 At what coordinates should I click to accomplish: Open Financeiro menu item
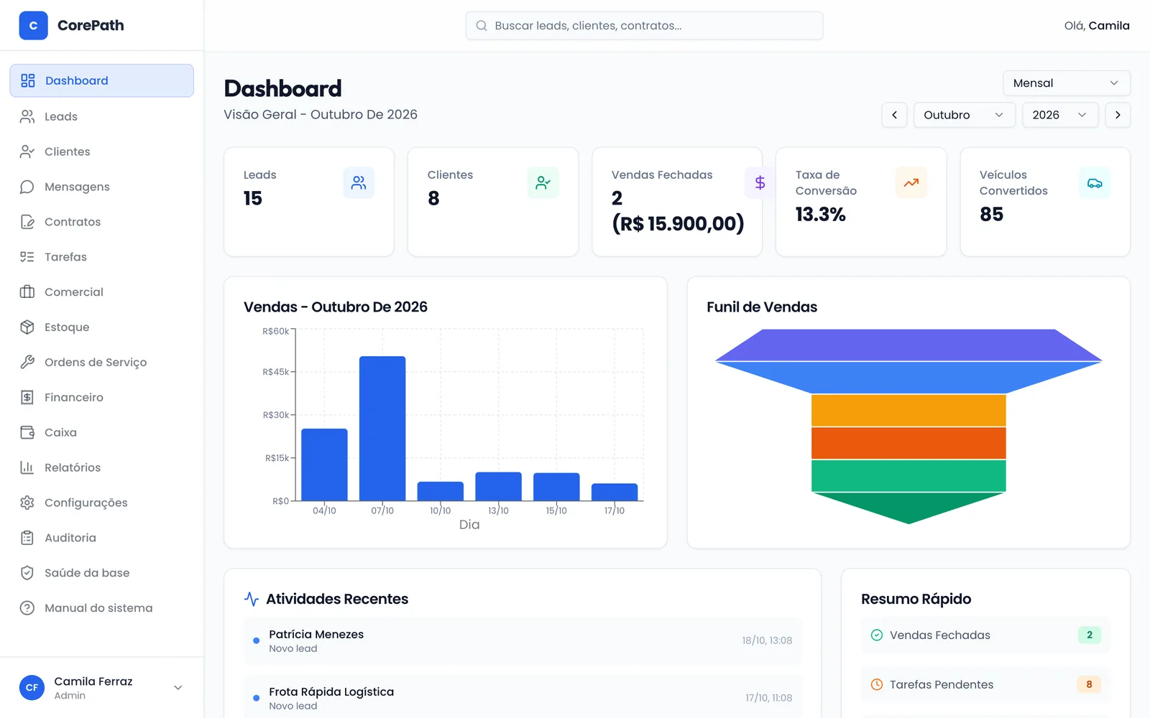pyautogui.click(x=101, y=397)
